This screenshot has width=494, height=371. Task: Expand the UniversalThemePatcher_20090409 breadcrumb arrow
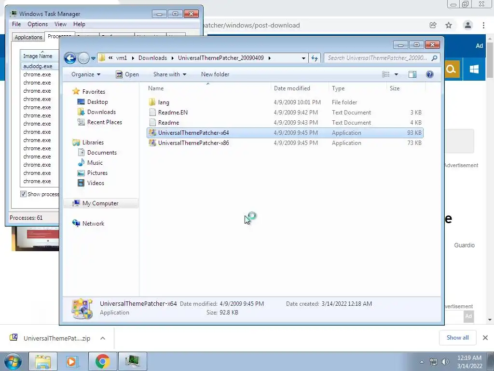click(269, 58)
